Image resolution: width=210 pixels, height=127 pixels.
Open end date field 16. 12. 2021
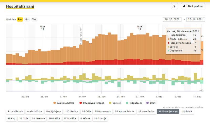(x=195, y=19)
